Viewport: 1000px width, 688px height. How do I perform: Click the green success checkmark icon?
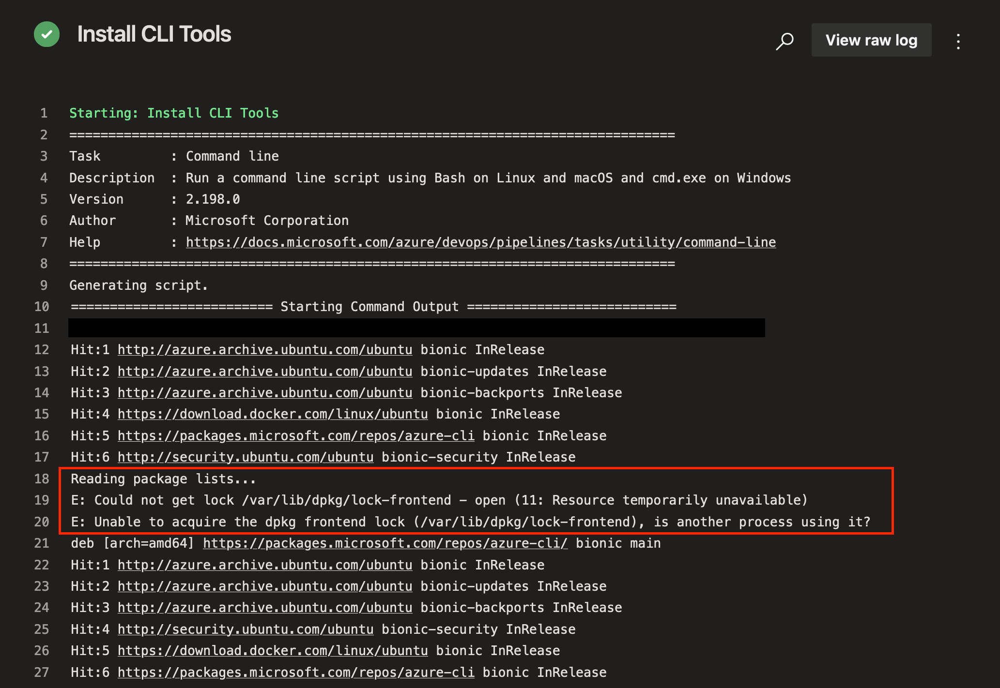coord(47,34)
